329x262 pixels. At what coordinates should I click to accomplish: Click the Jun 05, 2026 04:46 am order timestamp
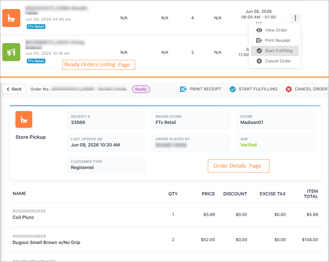pos(48,19)
